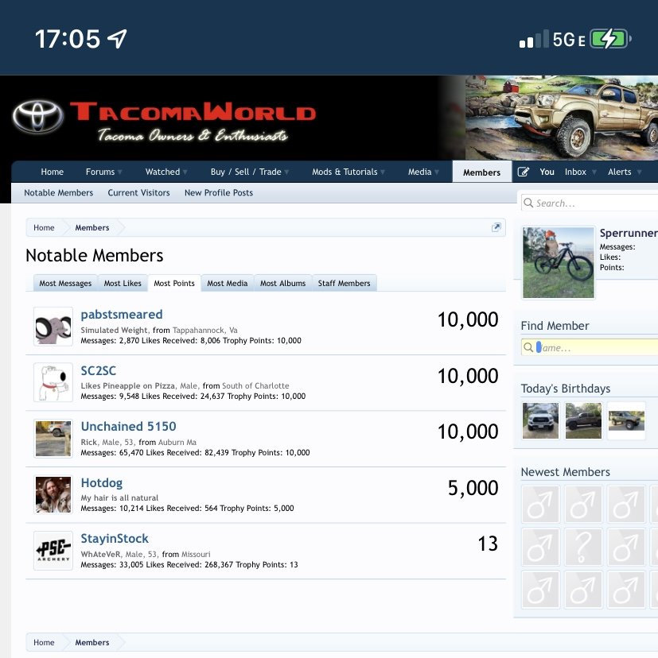Open the white truck birthday member avatar
Screen dimensions: 658x658
(x=540, y=420)
